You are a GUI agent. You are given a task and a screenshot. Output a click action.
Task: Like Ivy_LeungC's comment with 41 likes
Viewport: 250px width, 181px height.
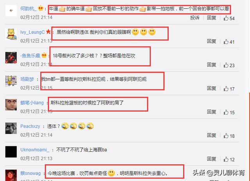coord(226,42)
